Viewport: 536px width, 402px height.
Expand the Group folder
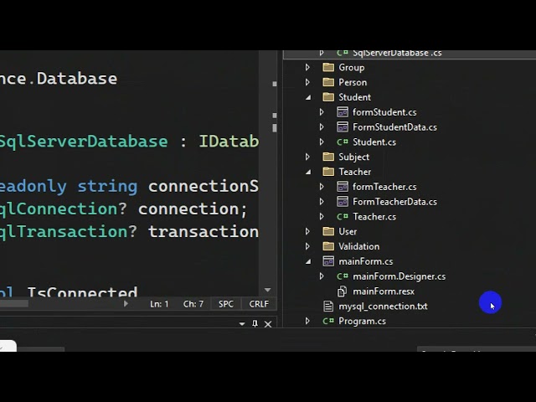[x=307, y=67]
